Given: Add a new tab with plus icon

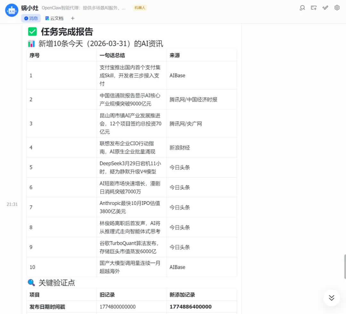Looking at the screenshot, I should click(x=73, y=18).
